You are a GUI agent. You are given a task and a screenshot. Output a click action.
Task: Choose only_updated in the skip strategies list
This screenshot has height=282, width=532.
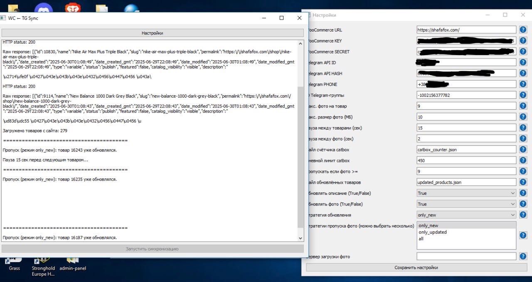[x=466, y=232]
